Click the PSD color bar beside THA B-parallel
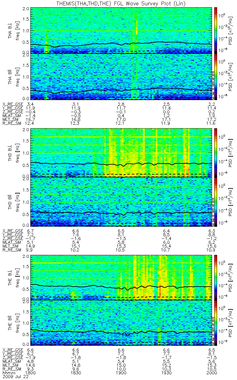 pyautogui.click(x=216, y=76)
